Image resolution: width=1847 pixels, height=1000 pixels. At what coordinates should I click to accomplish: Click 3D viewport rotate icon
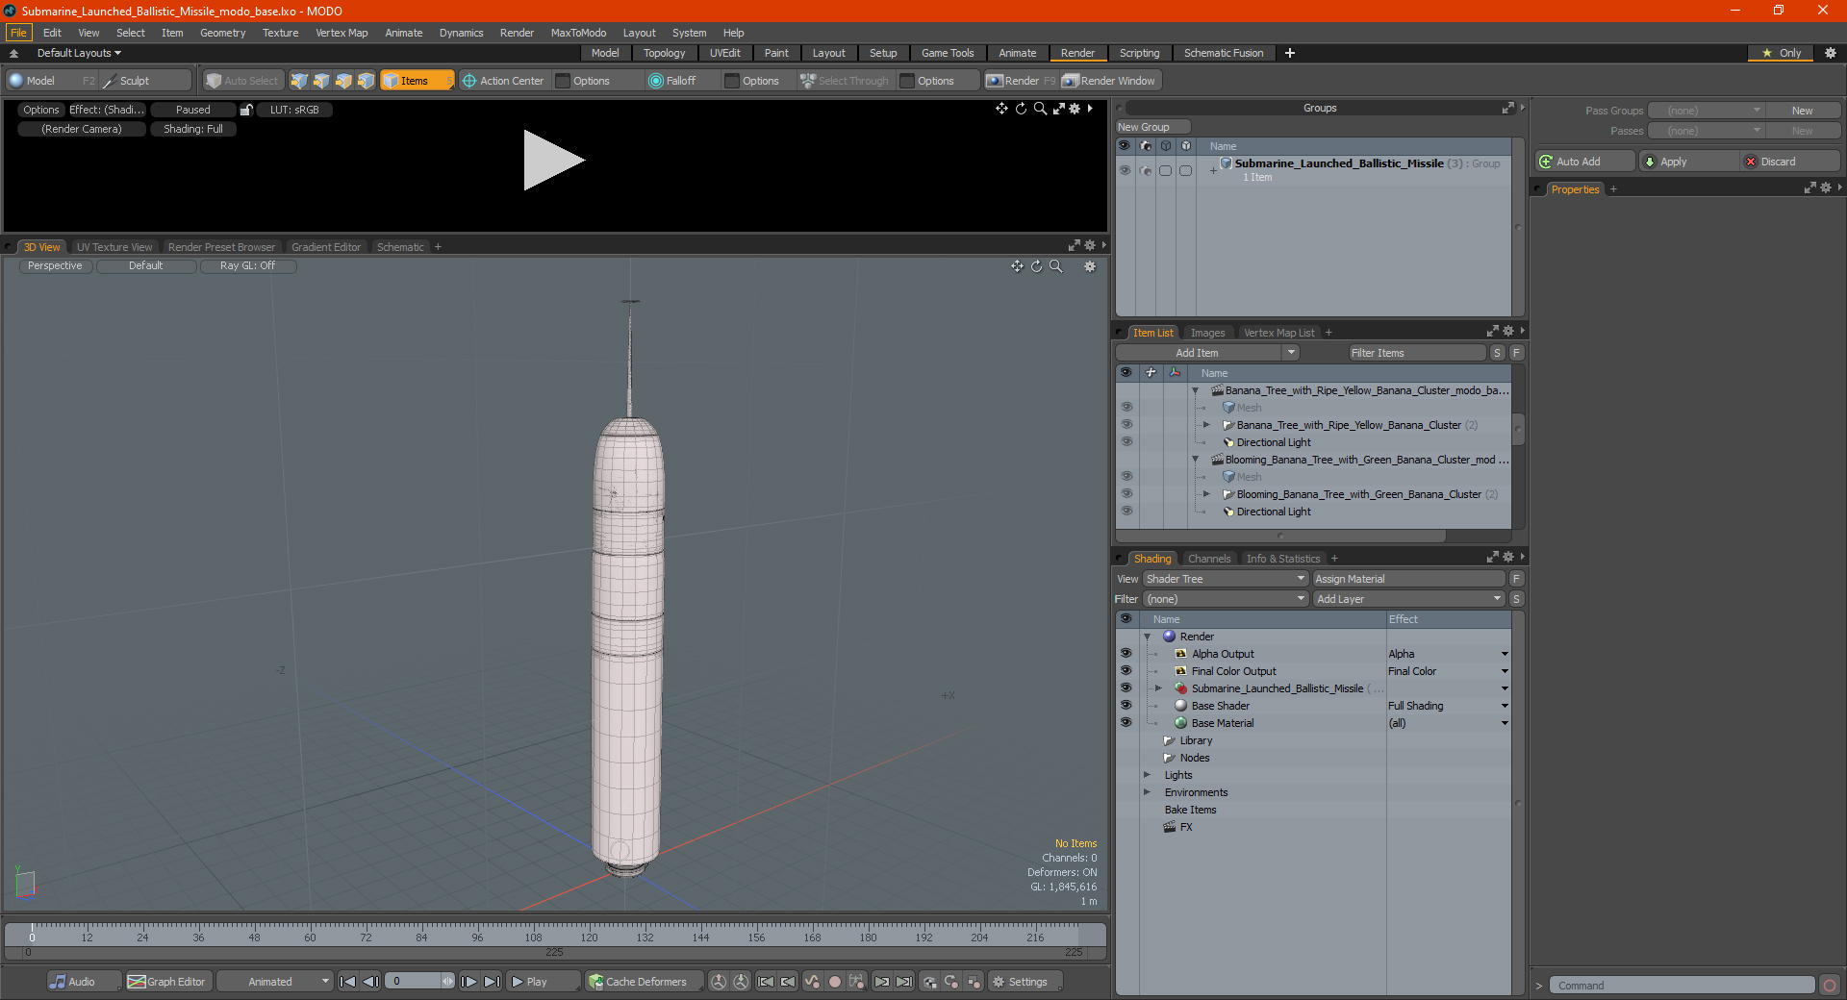(1036, 266)
